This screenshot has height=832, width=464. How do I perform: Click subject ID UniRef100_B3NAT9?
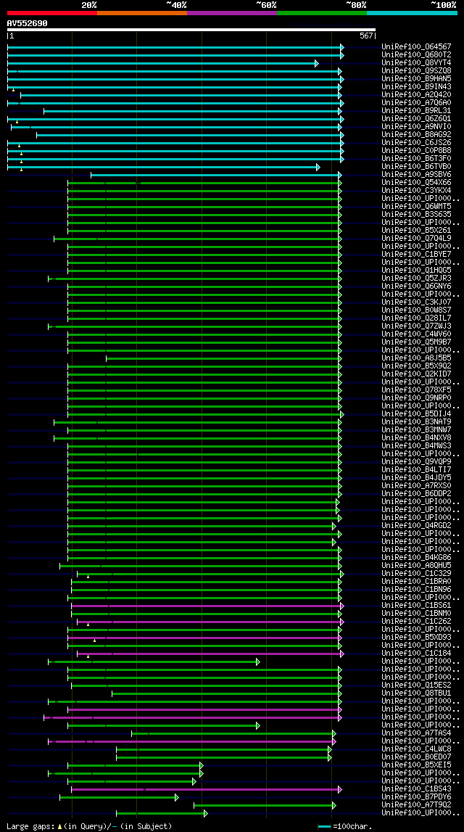[x=416, y=422]
